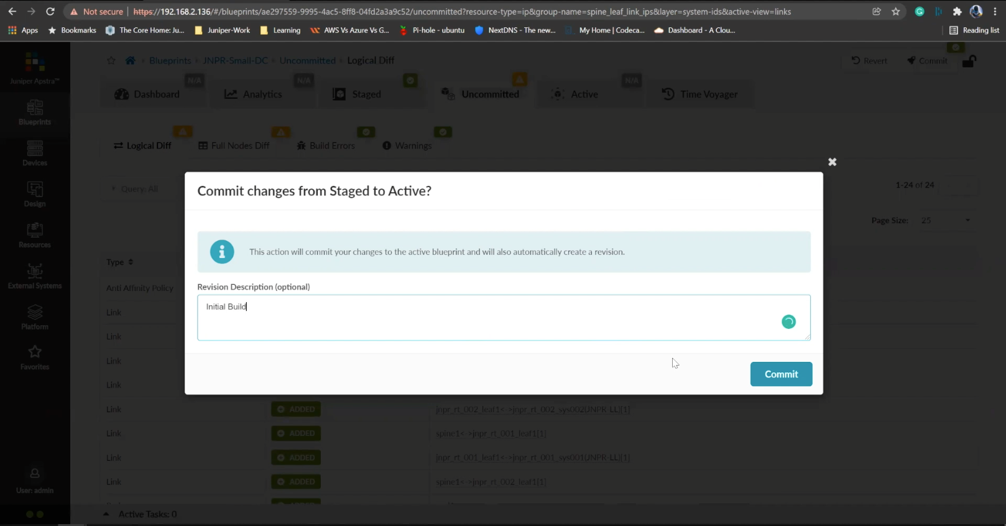The height and width of the screenshot is (526, 1006).
Task: Click the home icon in the breadcrumb
Action: pos(130,60)
